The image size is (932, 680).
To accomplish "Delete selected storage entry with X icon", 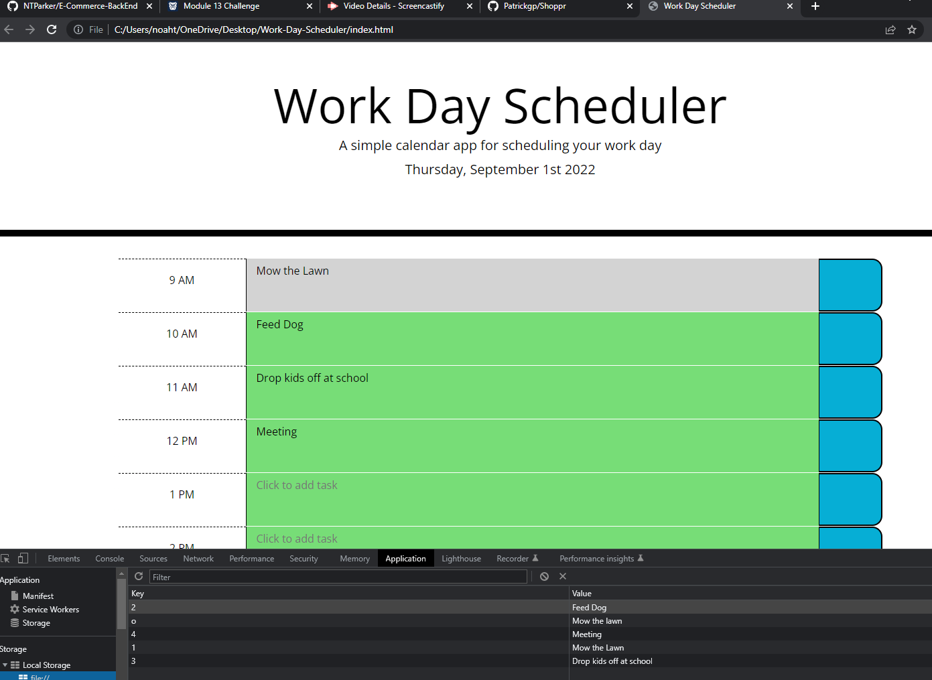I will pyautogui.click(x=563, y=576).
